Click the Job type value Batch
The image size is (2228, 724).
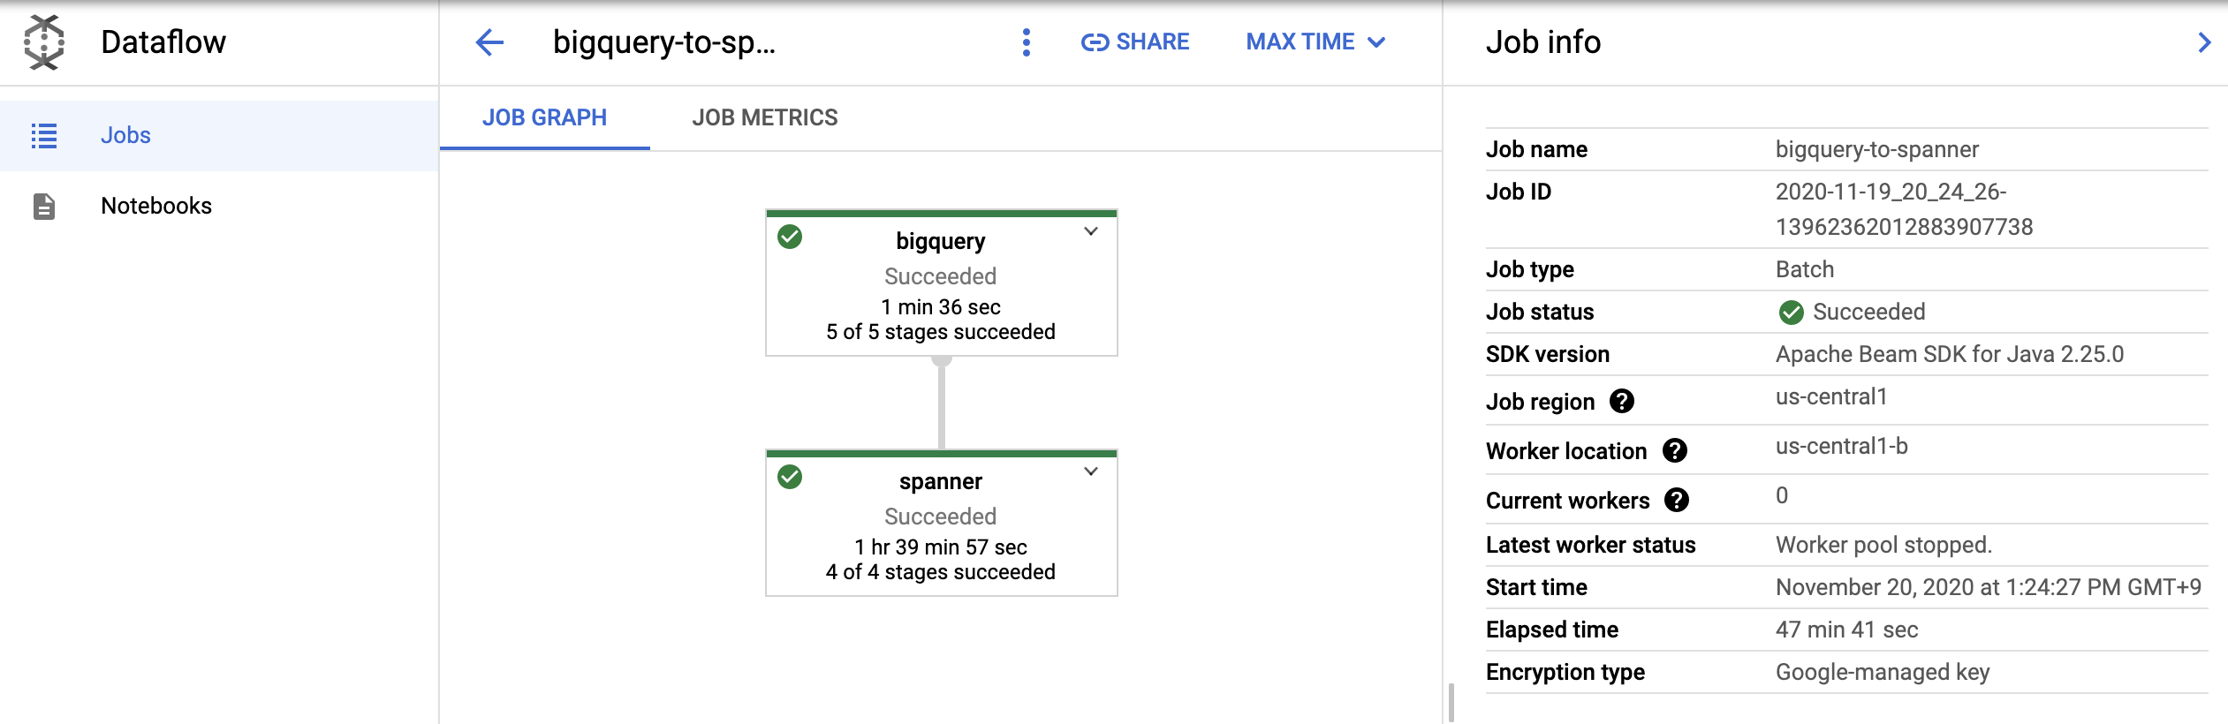tap(1805, 269)
